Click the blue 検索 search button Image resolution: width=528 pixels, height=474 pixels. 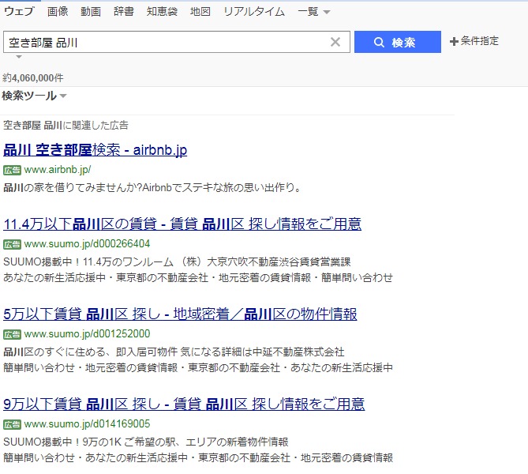coord(397,42)
